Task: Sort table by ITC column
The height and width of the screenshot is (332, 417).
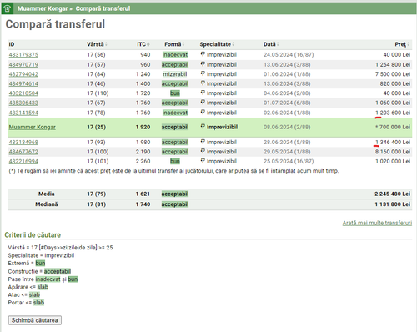Action: [143, 44]
